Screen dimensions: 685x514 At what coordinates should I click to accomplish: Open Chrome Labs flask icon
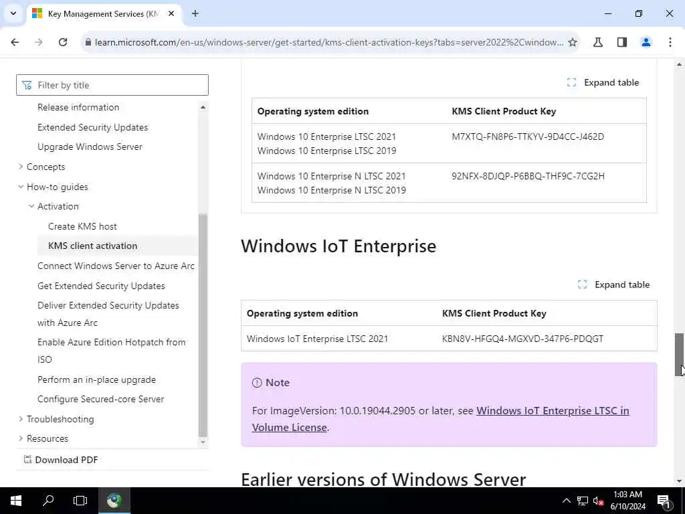598,42
